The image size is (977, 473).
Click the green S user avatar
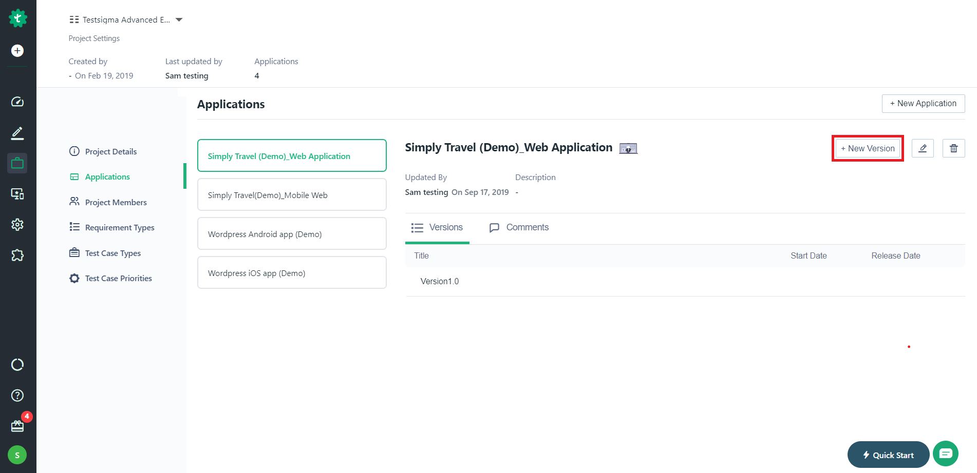17,455
